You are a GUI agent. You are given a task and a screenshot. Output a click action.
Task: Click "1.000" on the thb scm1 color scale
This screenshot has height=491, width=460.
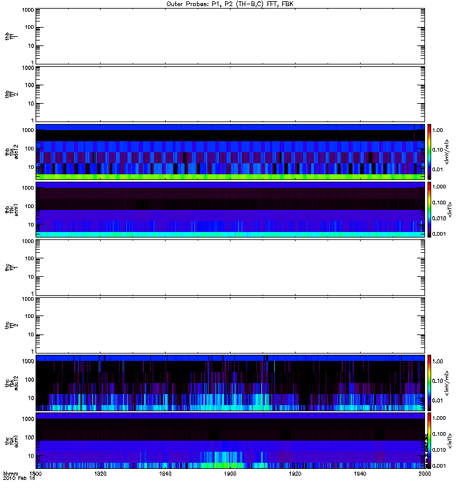pyautogui.click(x=439, y=187)
